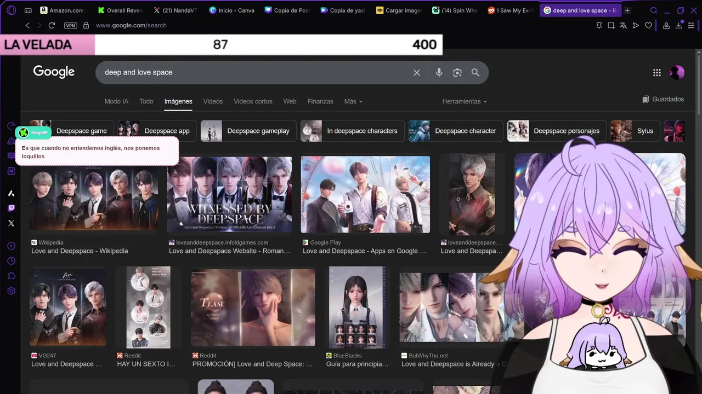Viewport: 702px width, 394px height.
Task: Switch to the Inicio - Canva tab
Action: point(231,10)
